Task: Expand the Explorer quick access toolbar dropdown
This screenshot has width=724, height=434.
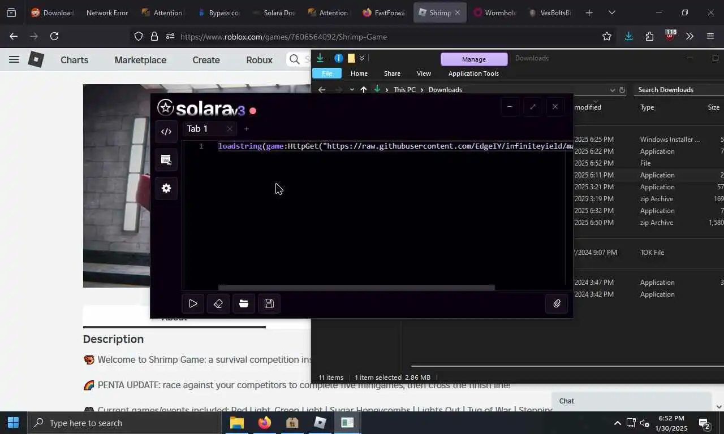Action: (x=361, y=58)
